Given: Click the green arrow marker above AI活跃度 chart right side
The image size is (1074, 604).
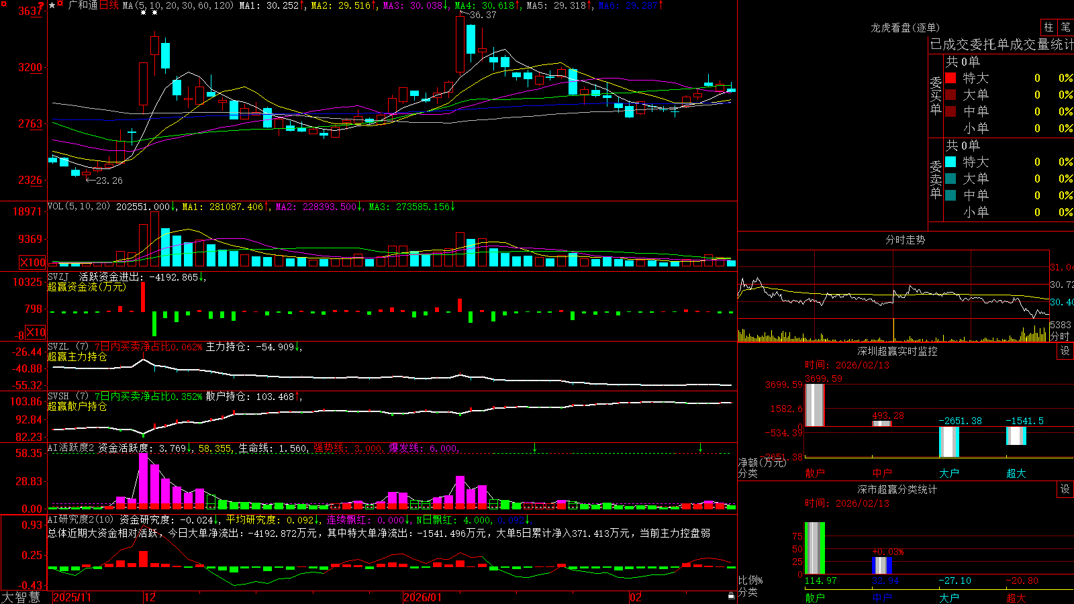Looking at the screenshot, I should [700, 448].
